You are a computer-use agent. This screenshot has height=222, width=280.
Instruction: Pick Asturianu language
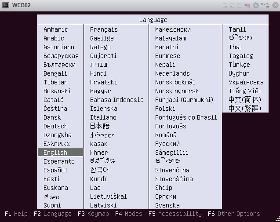pyautogui.click(x=59, y=47)
